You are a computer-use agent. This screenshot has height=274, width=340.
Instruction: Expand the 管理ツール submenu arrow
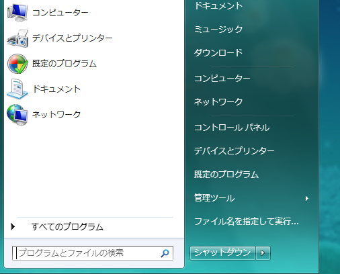(307, 198)
